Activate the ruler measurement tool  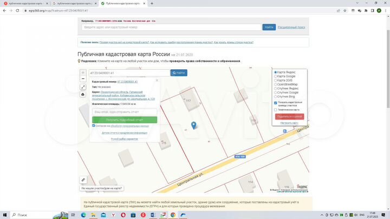pos(83,180)
